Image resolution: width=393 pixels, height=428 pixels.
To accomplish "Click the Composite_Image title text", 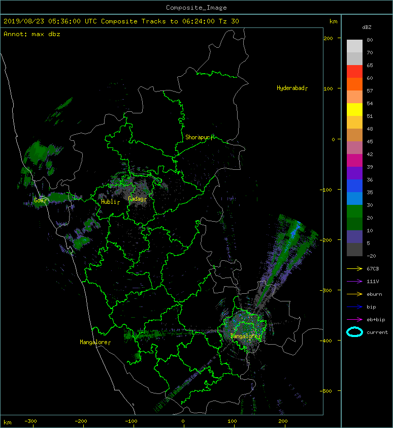I will tap(196, 7).
